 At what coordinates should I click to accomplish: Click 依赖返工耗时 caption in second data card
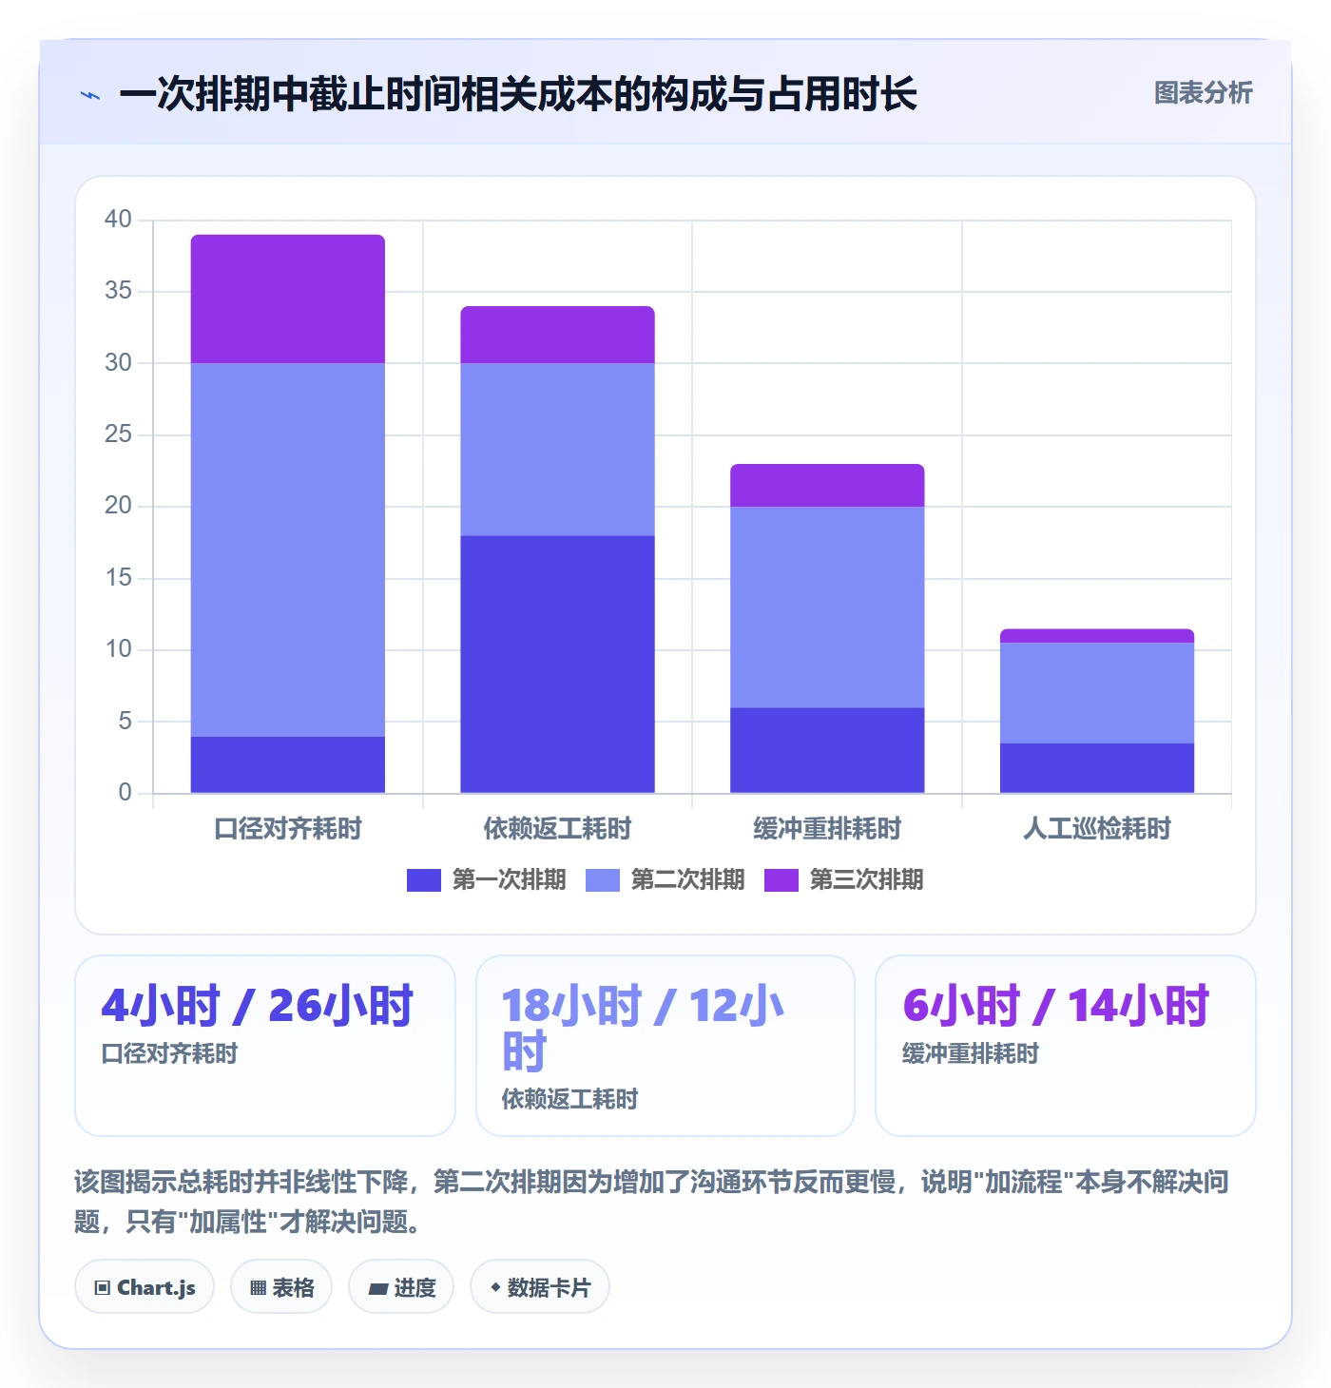569,1099
